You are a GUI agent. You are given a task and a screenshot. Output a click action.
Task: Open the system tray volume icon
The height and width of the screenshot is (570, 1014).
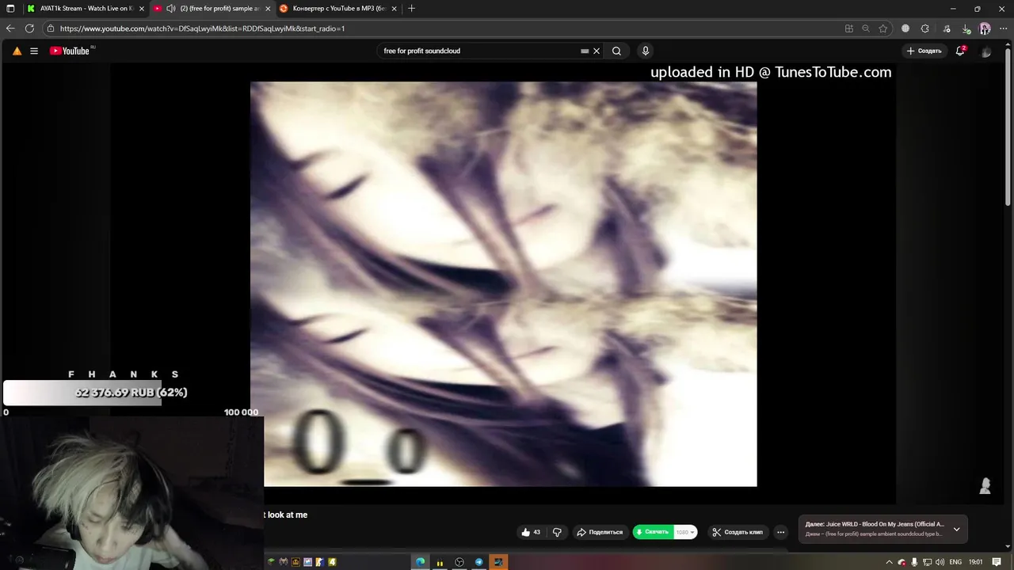940,562
